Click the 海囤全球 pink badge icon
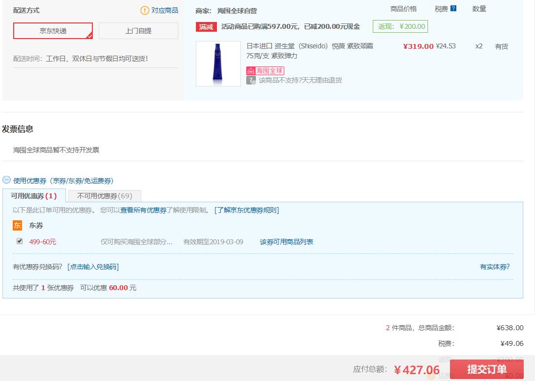This screenshot has width=535, height=381. coord(265,71)
